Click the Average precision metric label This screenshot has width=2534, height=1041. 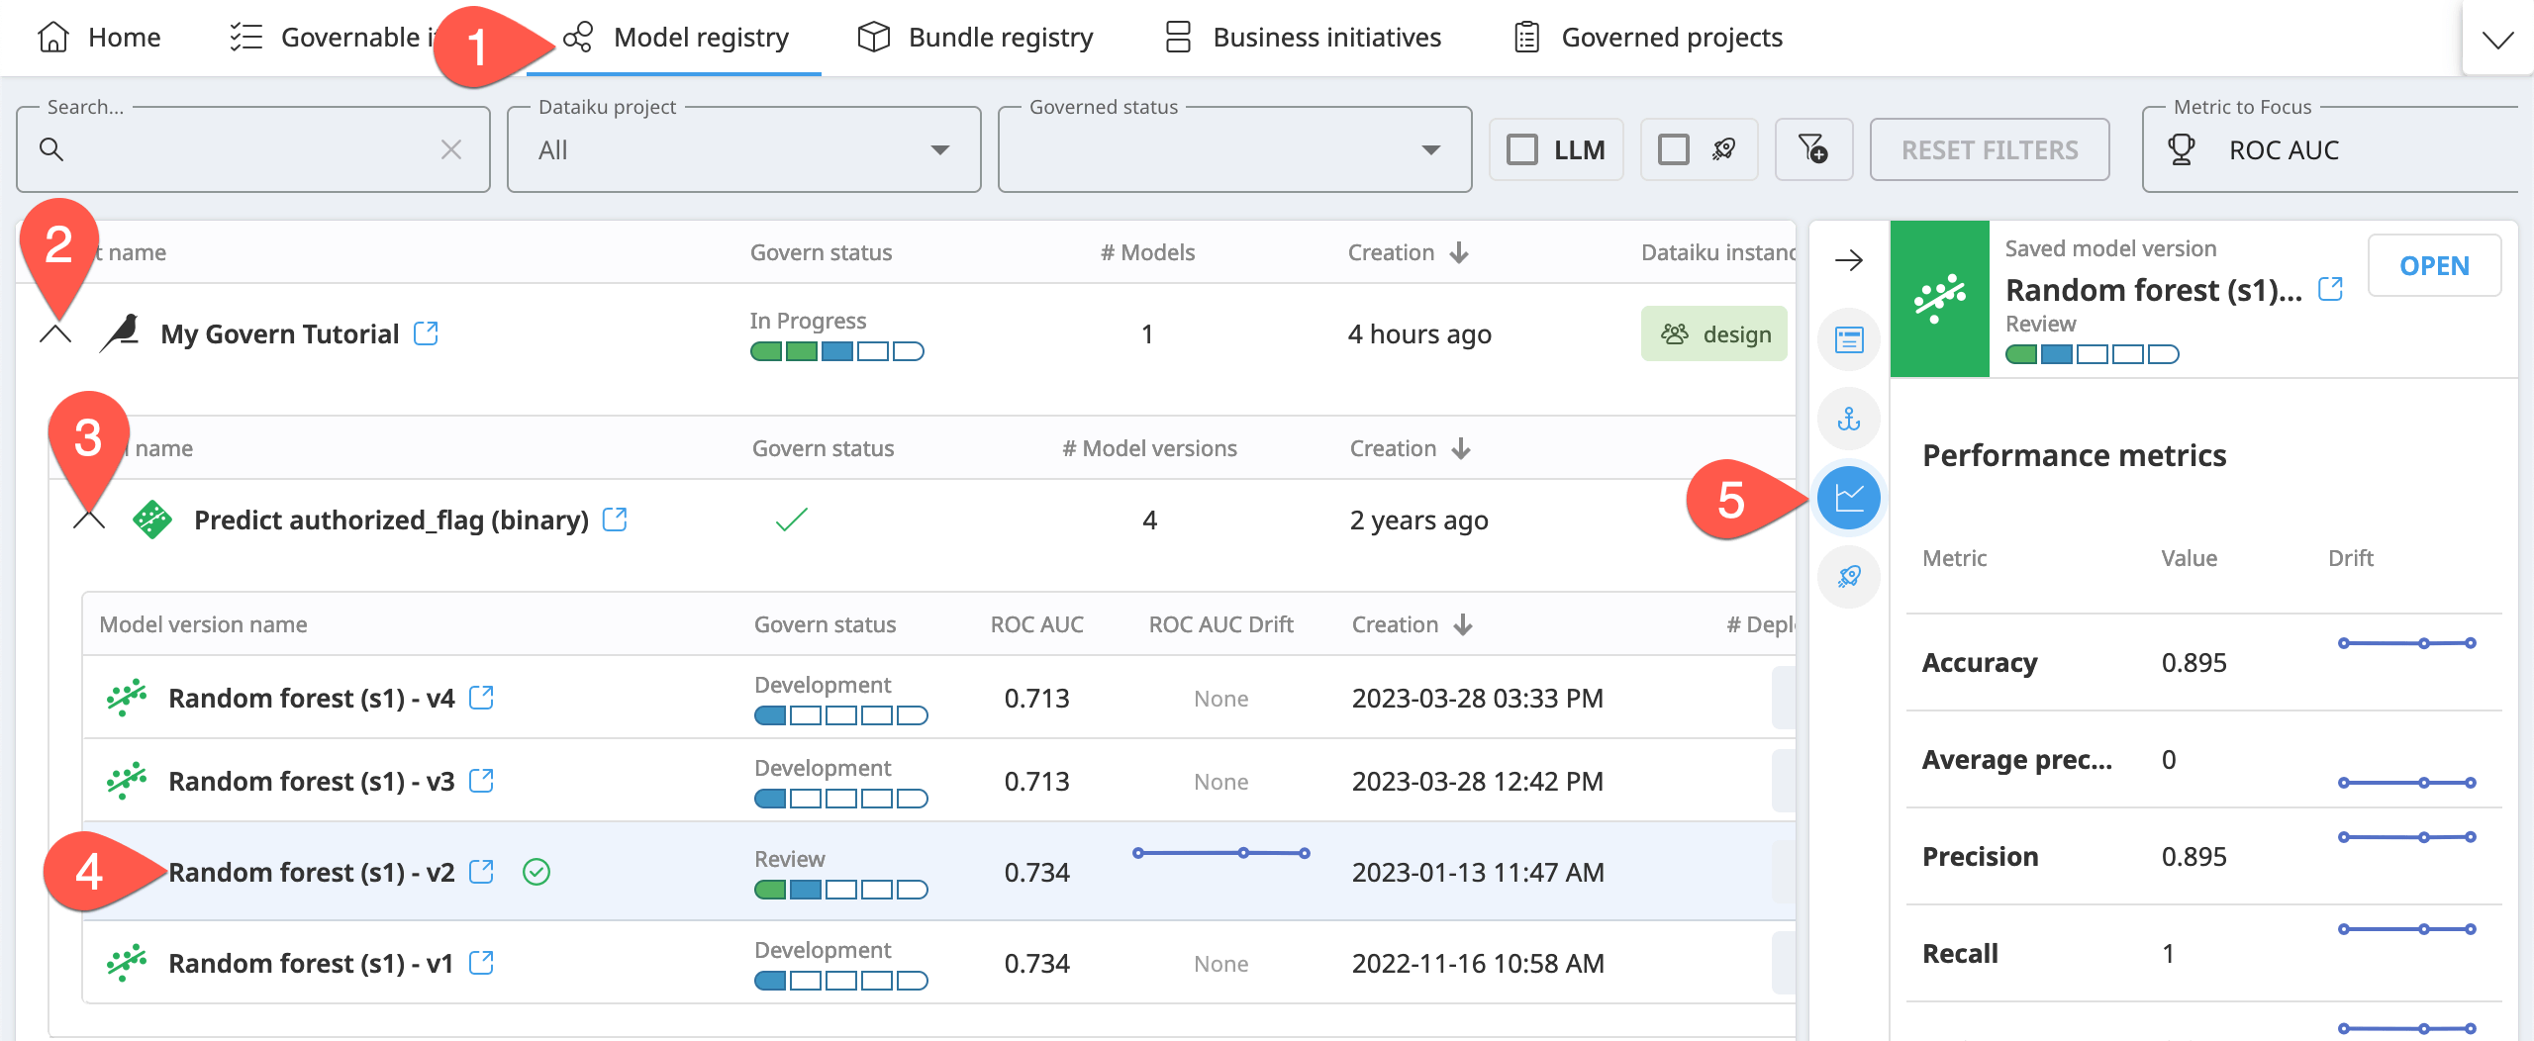tap(2016, 760)
